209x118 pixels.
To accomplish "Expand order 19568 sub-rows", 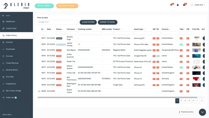I will point(39,91).
